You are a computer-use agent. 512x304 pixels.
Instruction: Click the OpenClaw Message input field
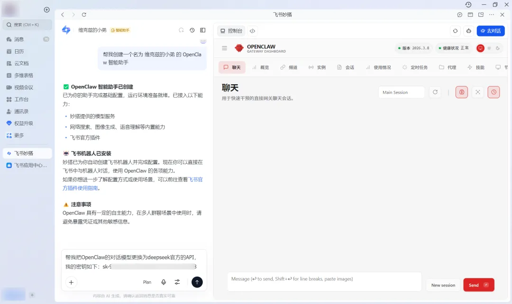pyautogui.click(x=325, y=282)
